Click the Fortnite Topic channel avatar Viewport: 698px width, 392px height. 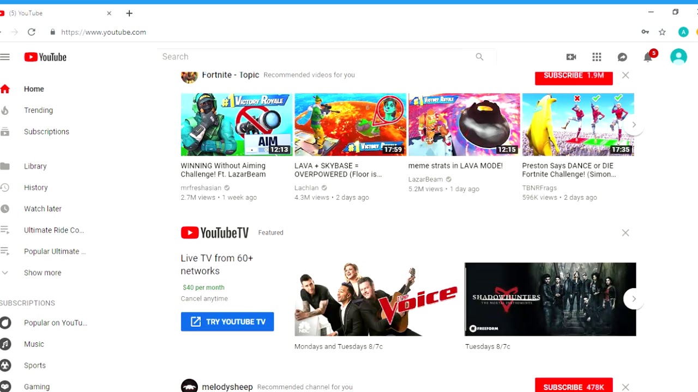point(189,76)
